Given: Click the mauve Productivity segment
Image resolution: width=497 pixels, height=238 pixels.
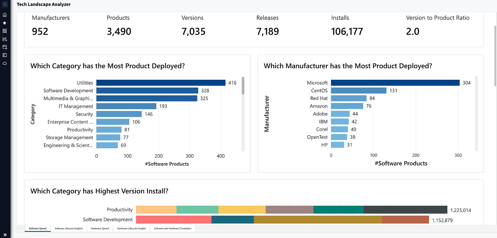Looking at the screenshot, I should (x=289, y=210).
